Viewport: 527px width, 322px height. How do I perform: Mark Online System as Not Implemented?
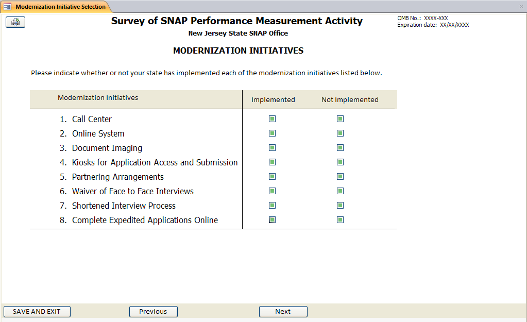(x=340, y=133)
